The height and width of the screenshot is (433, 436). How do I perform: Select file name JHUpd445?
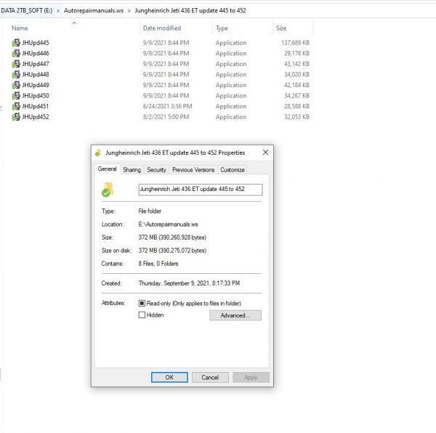[x=36, y=43]
